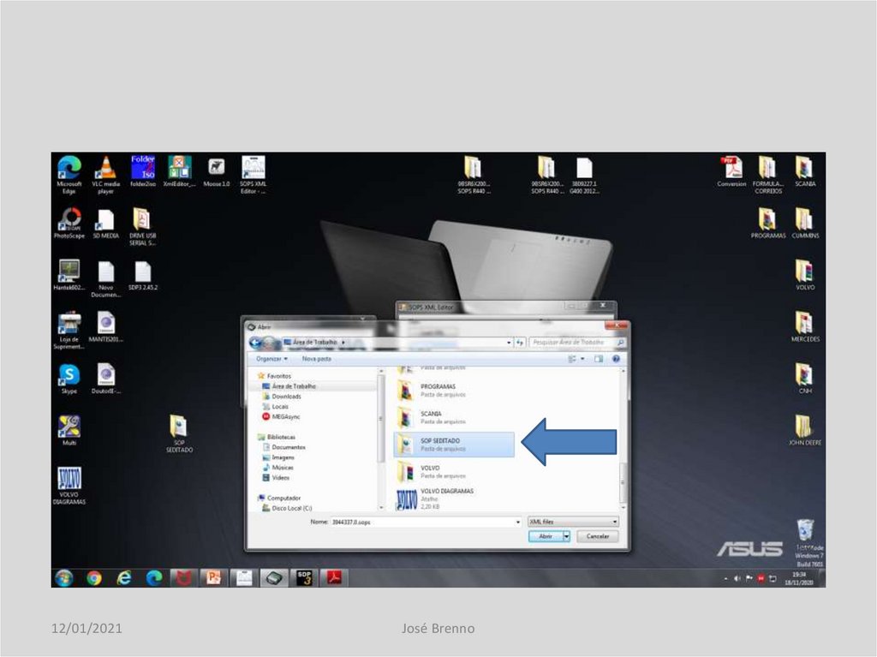Click the Cancelar button
The height and width of the screenshot is (657, 877).
[x=597, y=536]
